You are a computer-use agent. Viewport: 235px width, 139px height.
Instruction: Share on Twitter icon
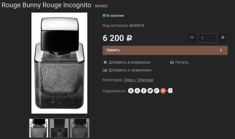(150, 91)
